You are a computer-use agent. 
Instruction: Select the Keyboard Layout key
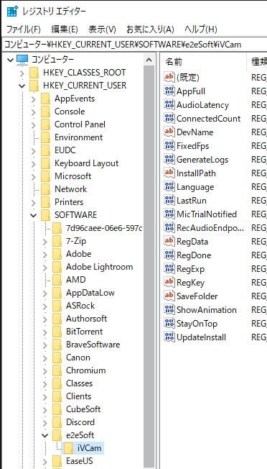pos(87,163)
